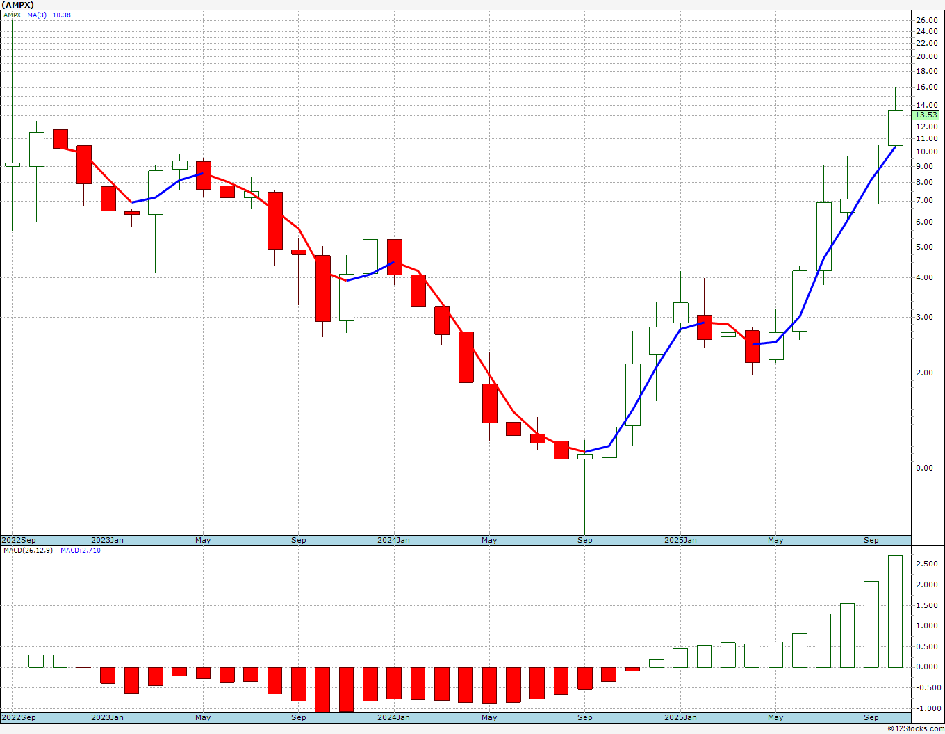The image size is (945, 734).
Task: Click the 13.53 current price tag
Action: click(x=926, y=115)
